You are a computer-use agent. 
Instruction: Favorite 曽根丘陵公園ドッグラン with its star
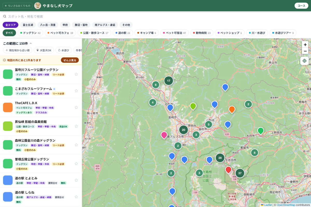click(x=76, y=164)
